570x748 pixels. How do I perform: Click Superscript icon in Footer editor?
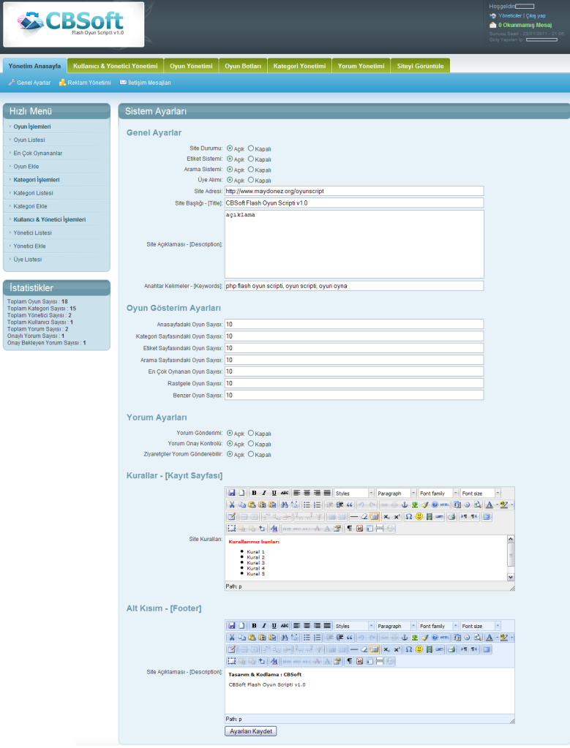click(397, 649)
